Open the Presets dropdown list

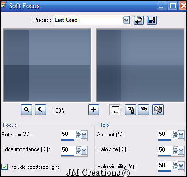click(x=127, y=20)
